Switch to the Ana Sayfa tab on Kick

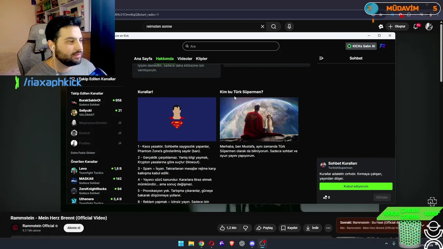[143, 58]
